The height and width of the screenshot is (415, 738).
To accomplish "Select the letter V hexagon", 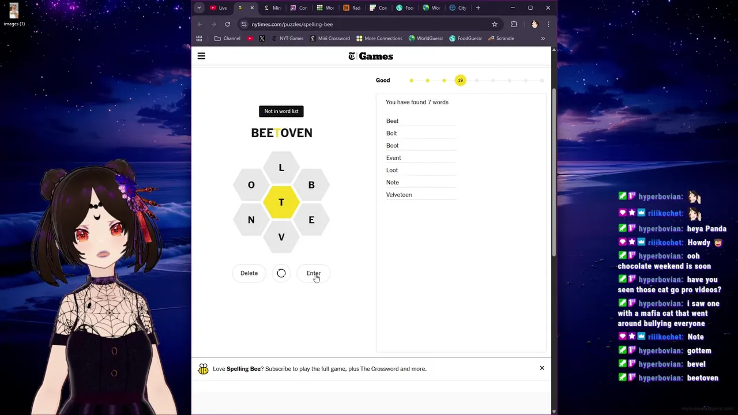I will tap(281, 237).
